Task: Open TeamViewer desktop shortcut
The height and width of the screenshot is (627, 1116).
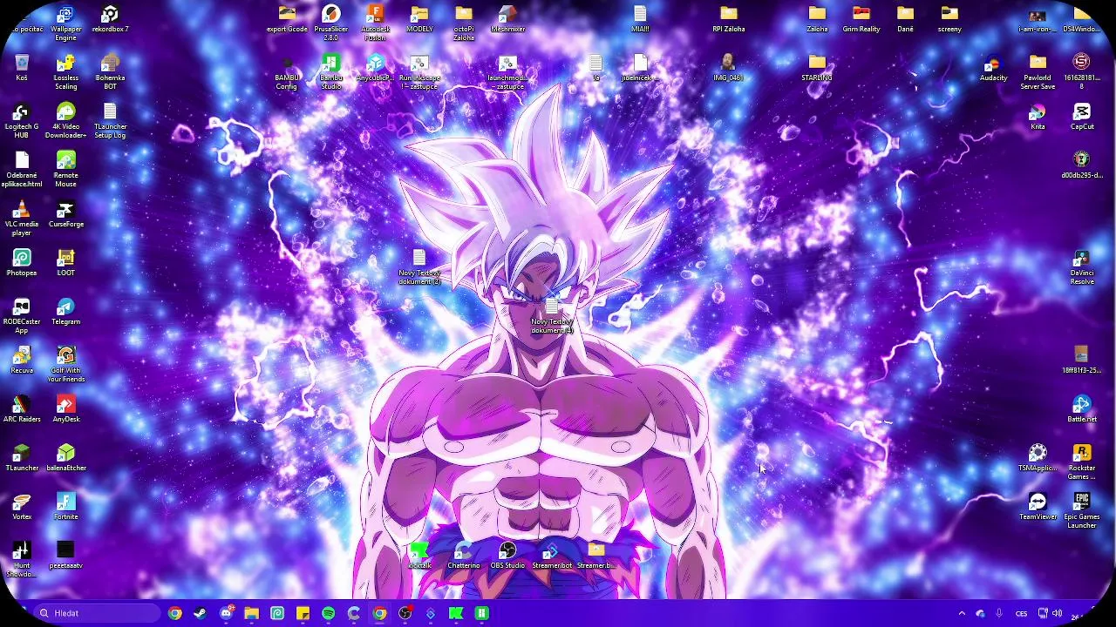Action: [x=1038, y=507]
